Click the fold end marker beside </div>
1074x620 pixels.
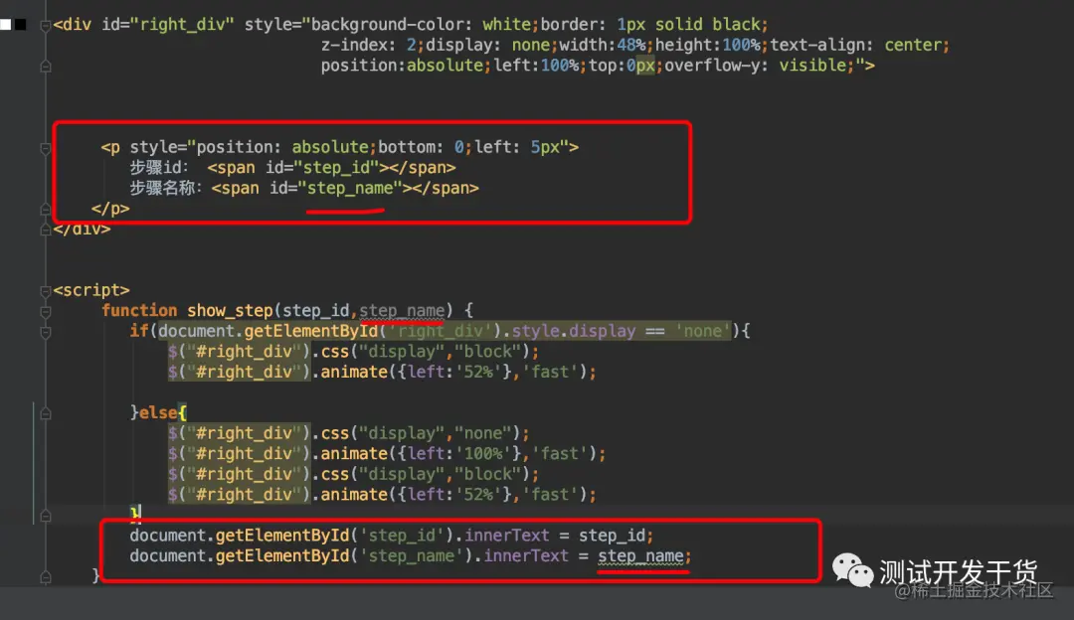click(x=45, y=230)
